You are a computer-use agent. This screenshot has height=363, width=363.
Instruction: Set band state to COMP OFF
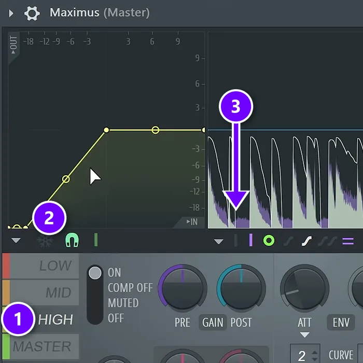pyautogui.click(x=130, y=288)
